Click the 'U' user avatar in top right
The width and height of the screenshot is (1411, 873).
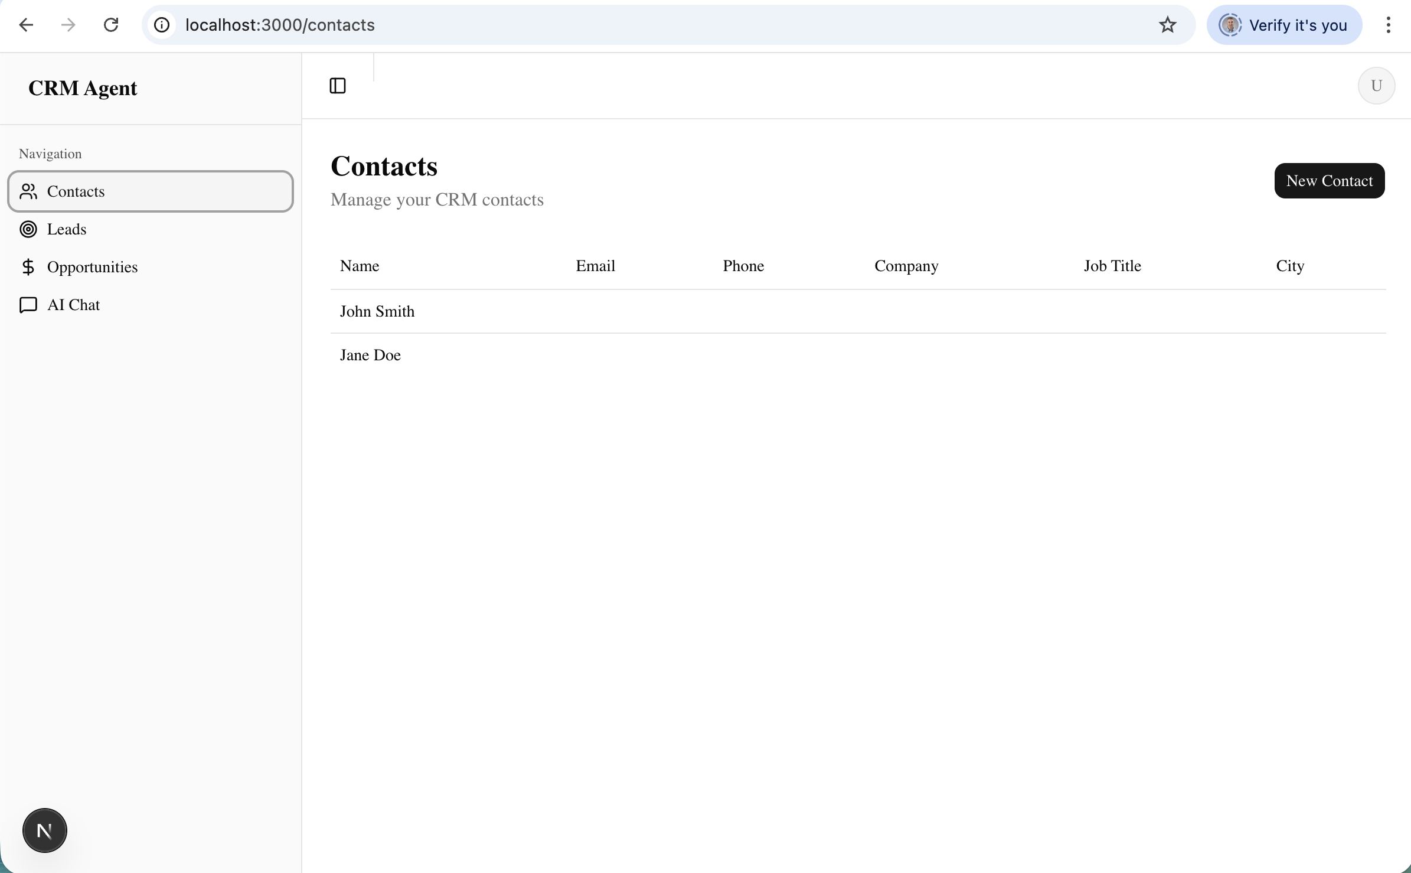point(1376,85)
